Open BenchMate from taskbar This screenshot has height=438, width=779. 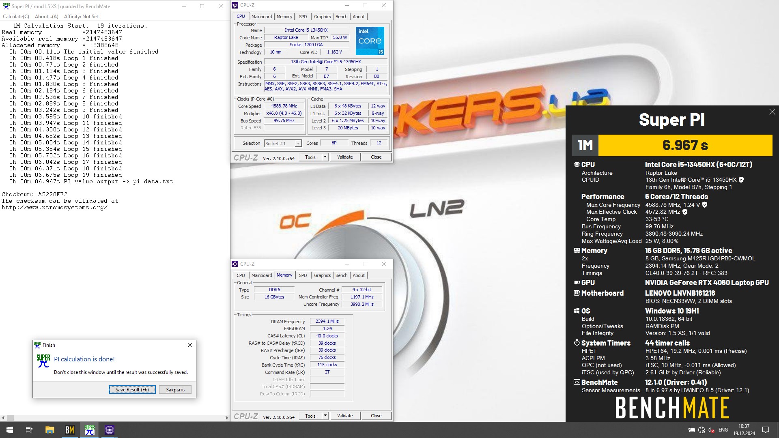pyautogui.click(x=70, y=430)
